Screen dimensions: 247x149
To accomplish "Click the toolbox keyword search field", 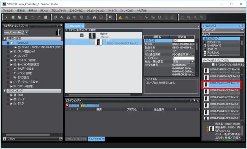I will tap(223, 60).
